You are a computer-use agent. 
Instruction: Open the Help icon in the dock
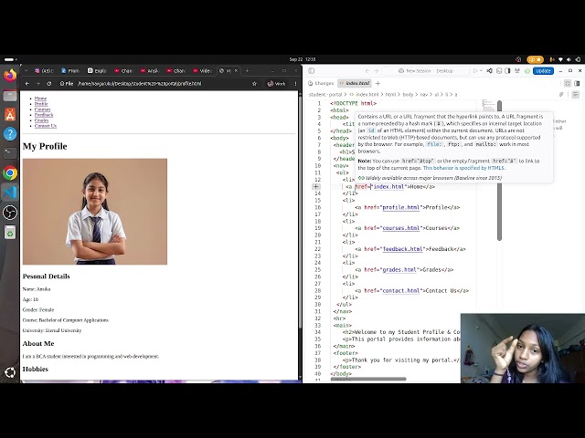[x=10, y=134]
